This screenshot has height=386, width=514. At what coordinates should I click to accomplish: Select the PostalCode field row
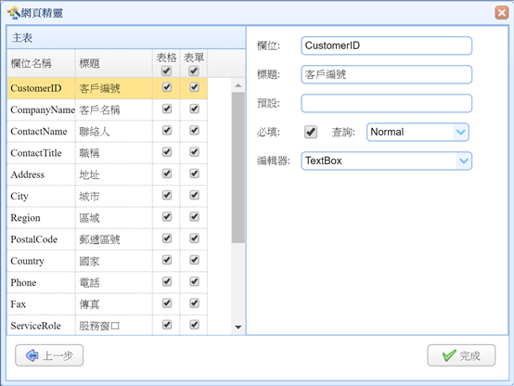tap(108, 239)
